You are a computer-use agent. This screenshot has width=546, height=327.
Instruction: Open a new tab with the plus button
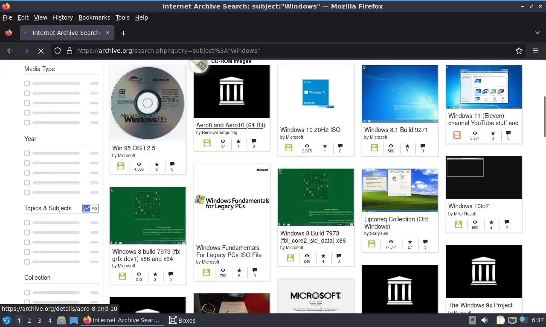coord(123,33)
